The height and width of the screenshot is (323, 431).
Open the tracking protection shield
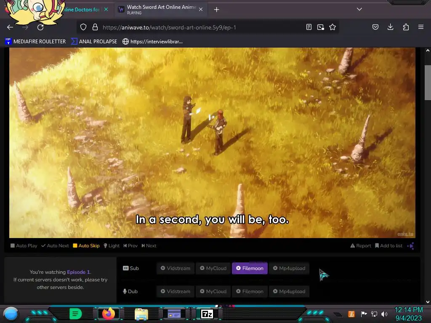(83, 27)
